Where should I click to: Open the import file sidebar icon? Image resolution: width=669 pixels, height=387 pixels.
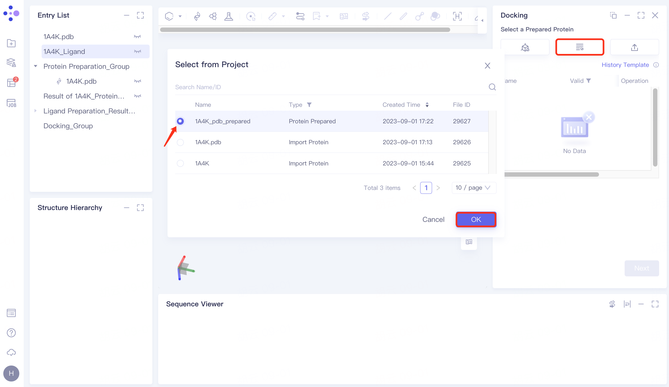point(11,43)
